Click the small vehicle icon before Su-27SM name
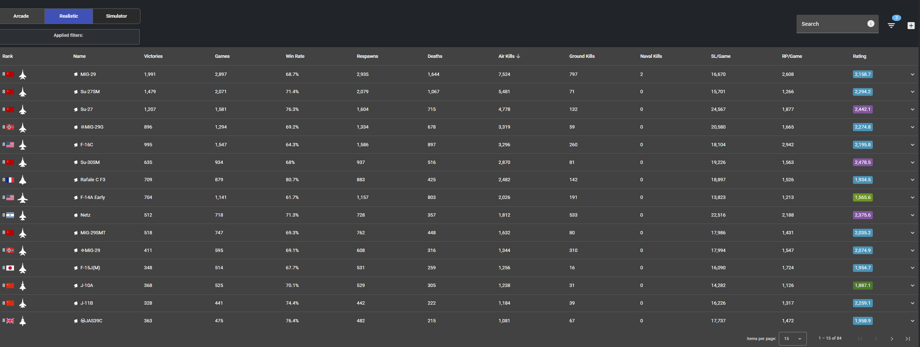 (76, 92)
